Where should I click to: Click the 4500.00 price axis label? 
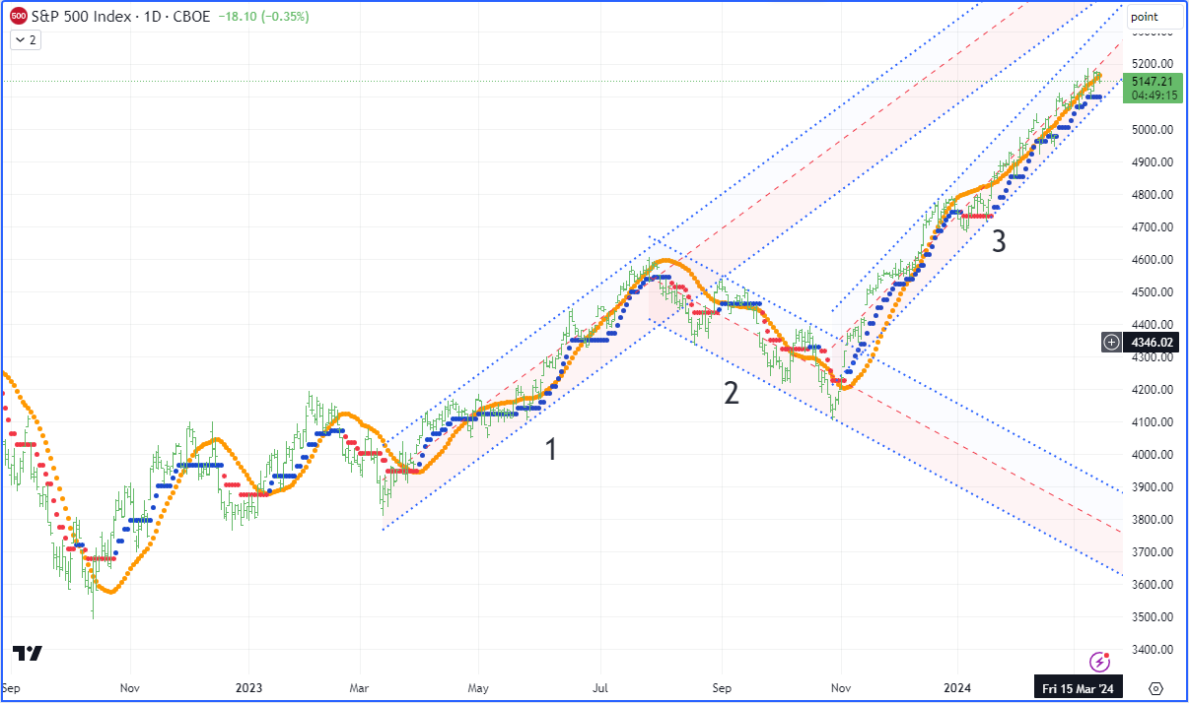pyautogui.click(x=1153, y=292)
